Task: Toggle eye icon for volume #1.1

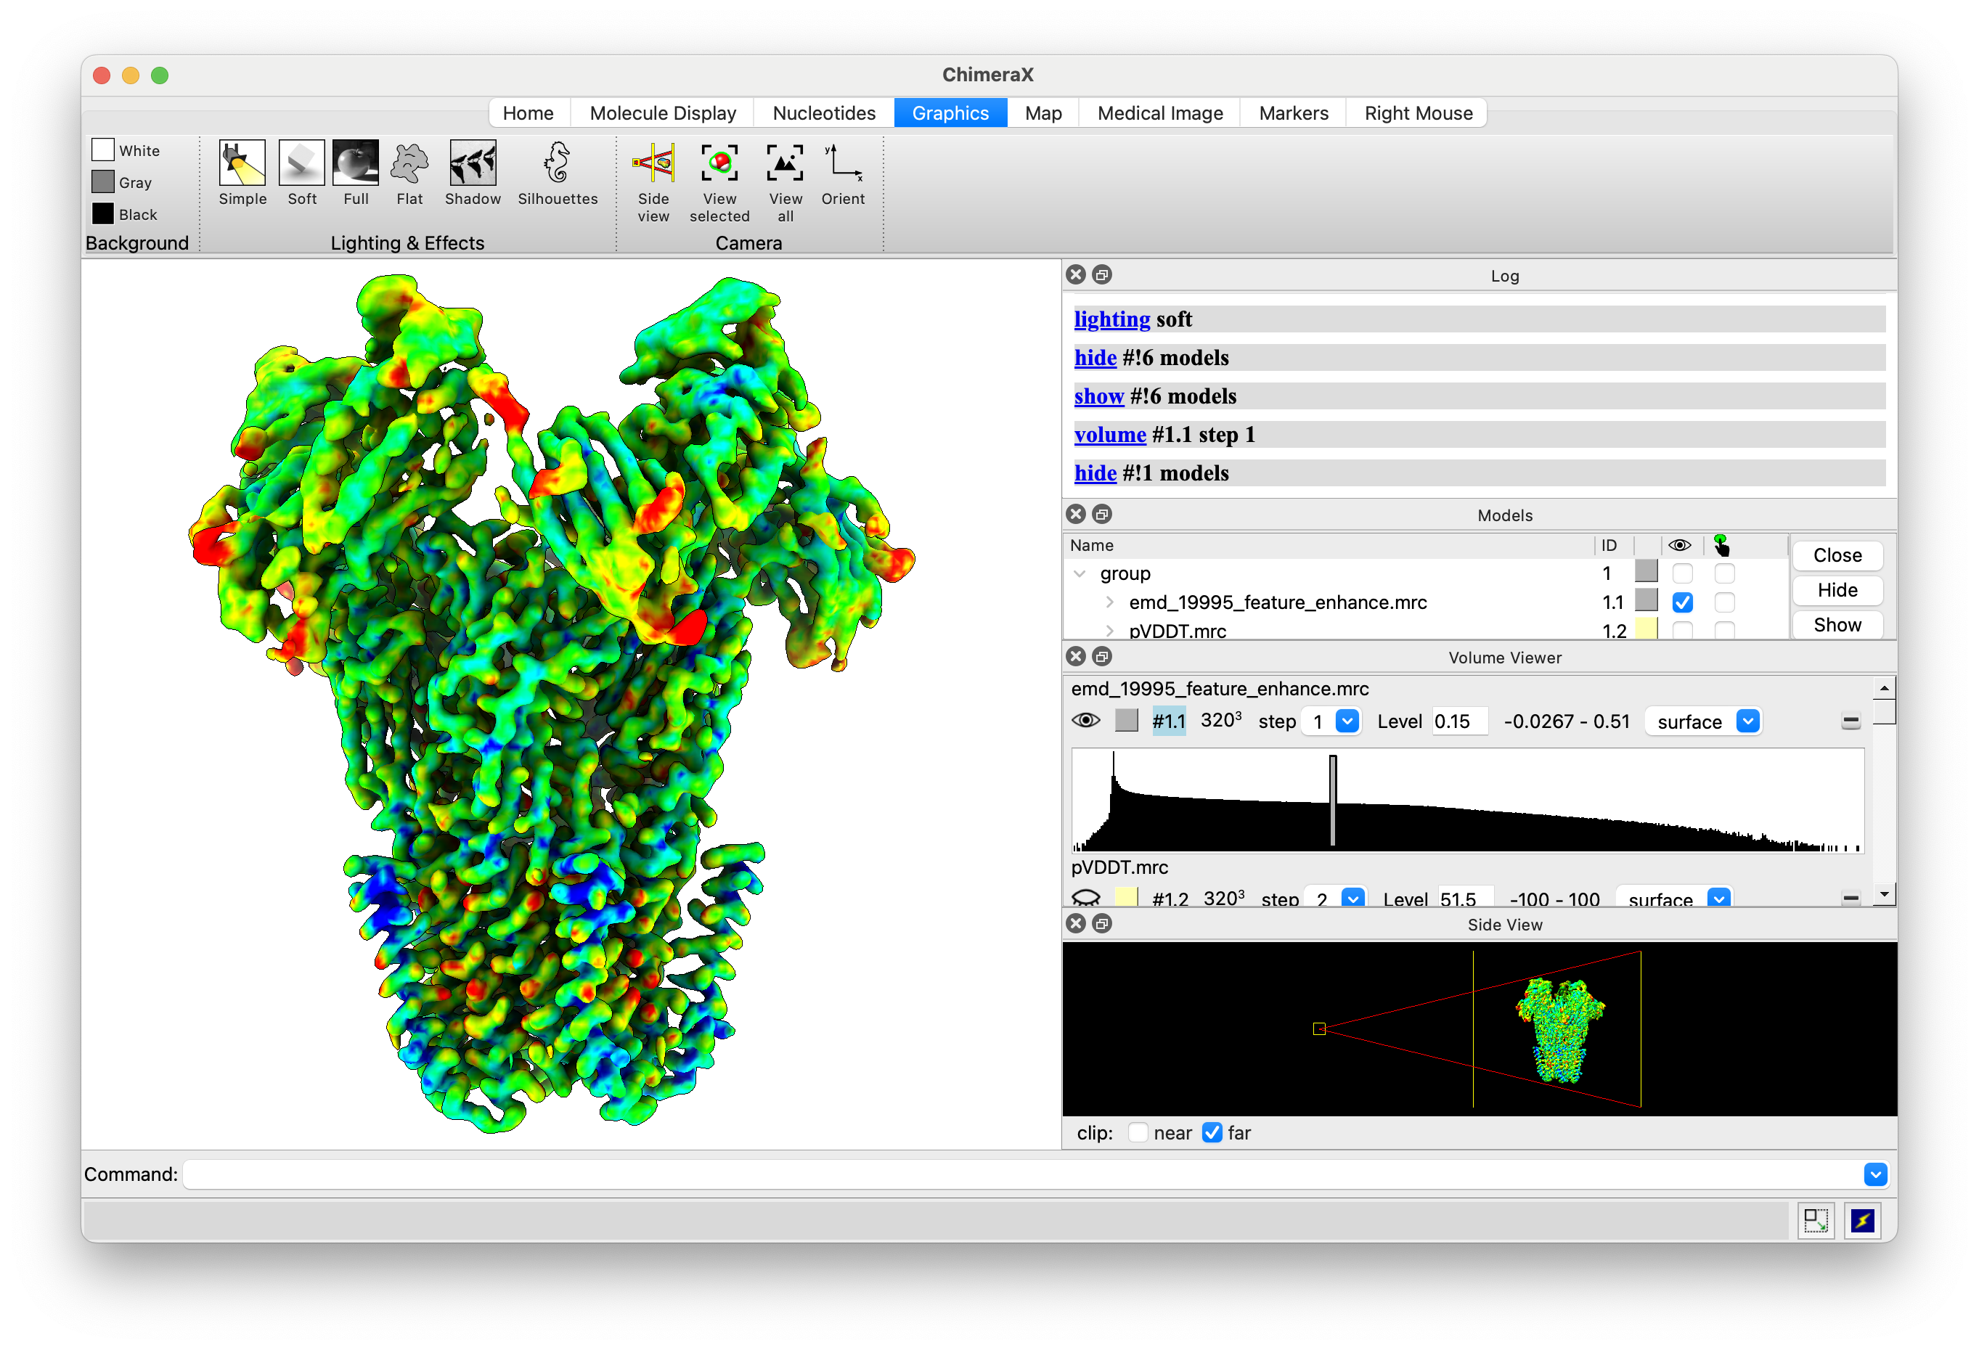Action: coord(1086,721)
